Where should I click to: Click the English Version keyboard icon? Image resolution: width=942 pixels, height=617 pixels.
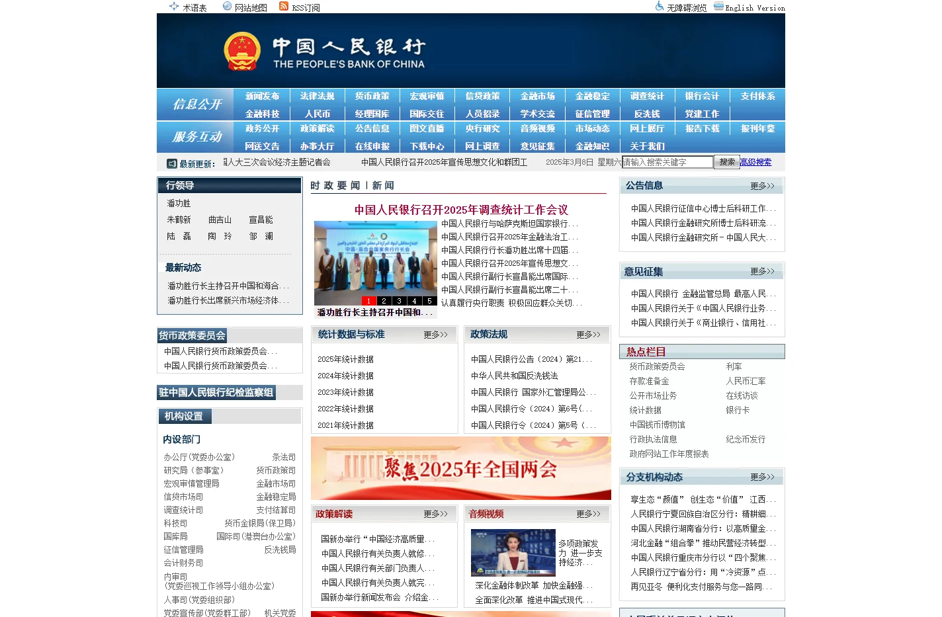[x=718, y=6]
